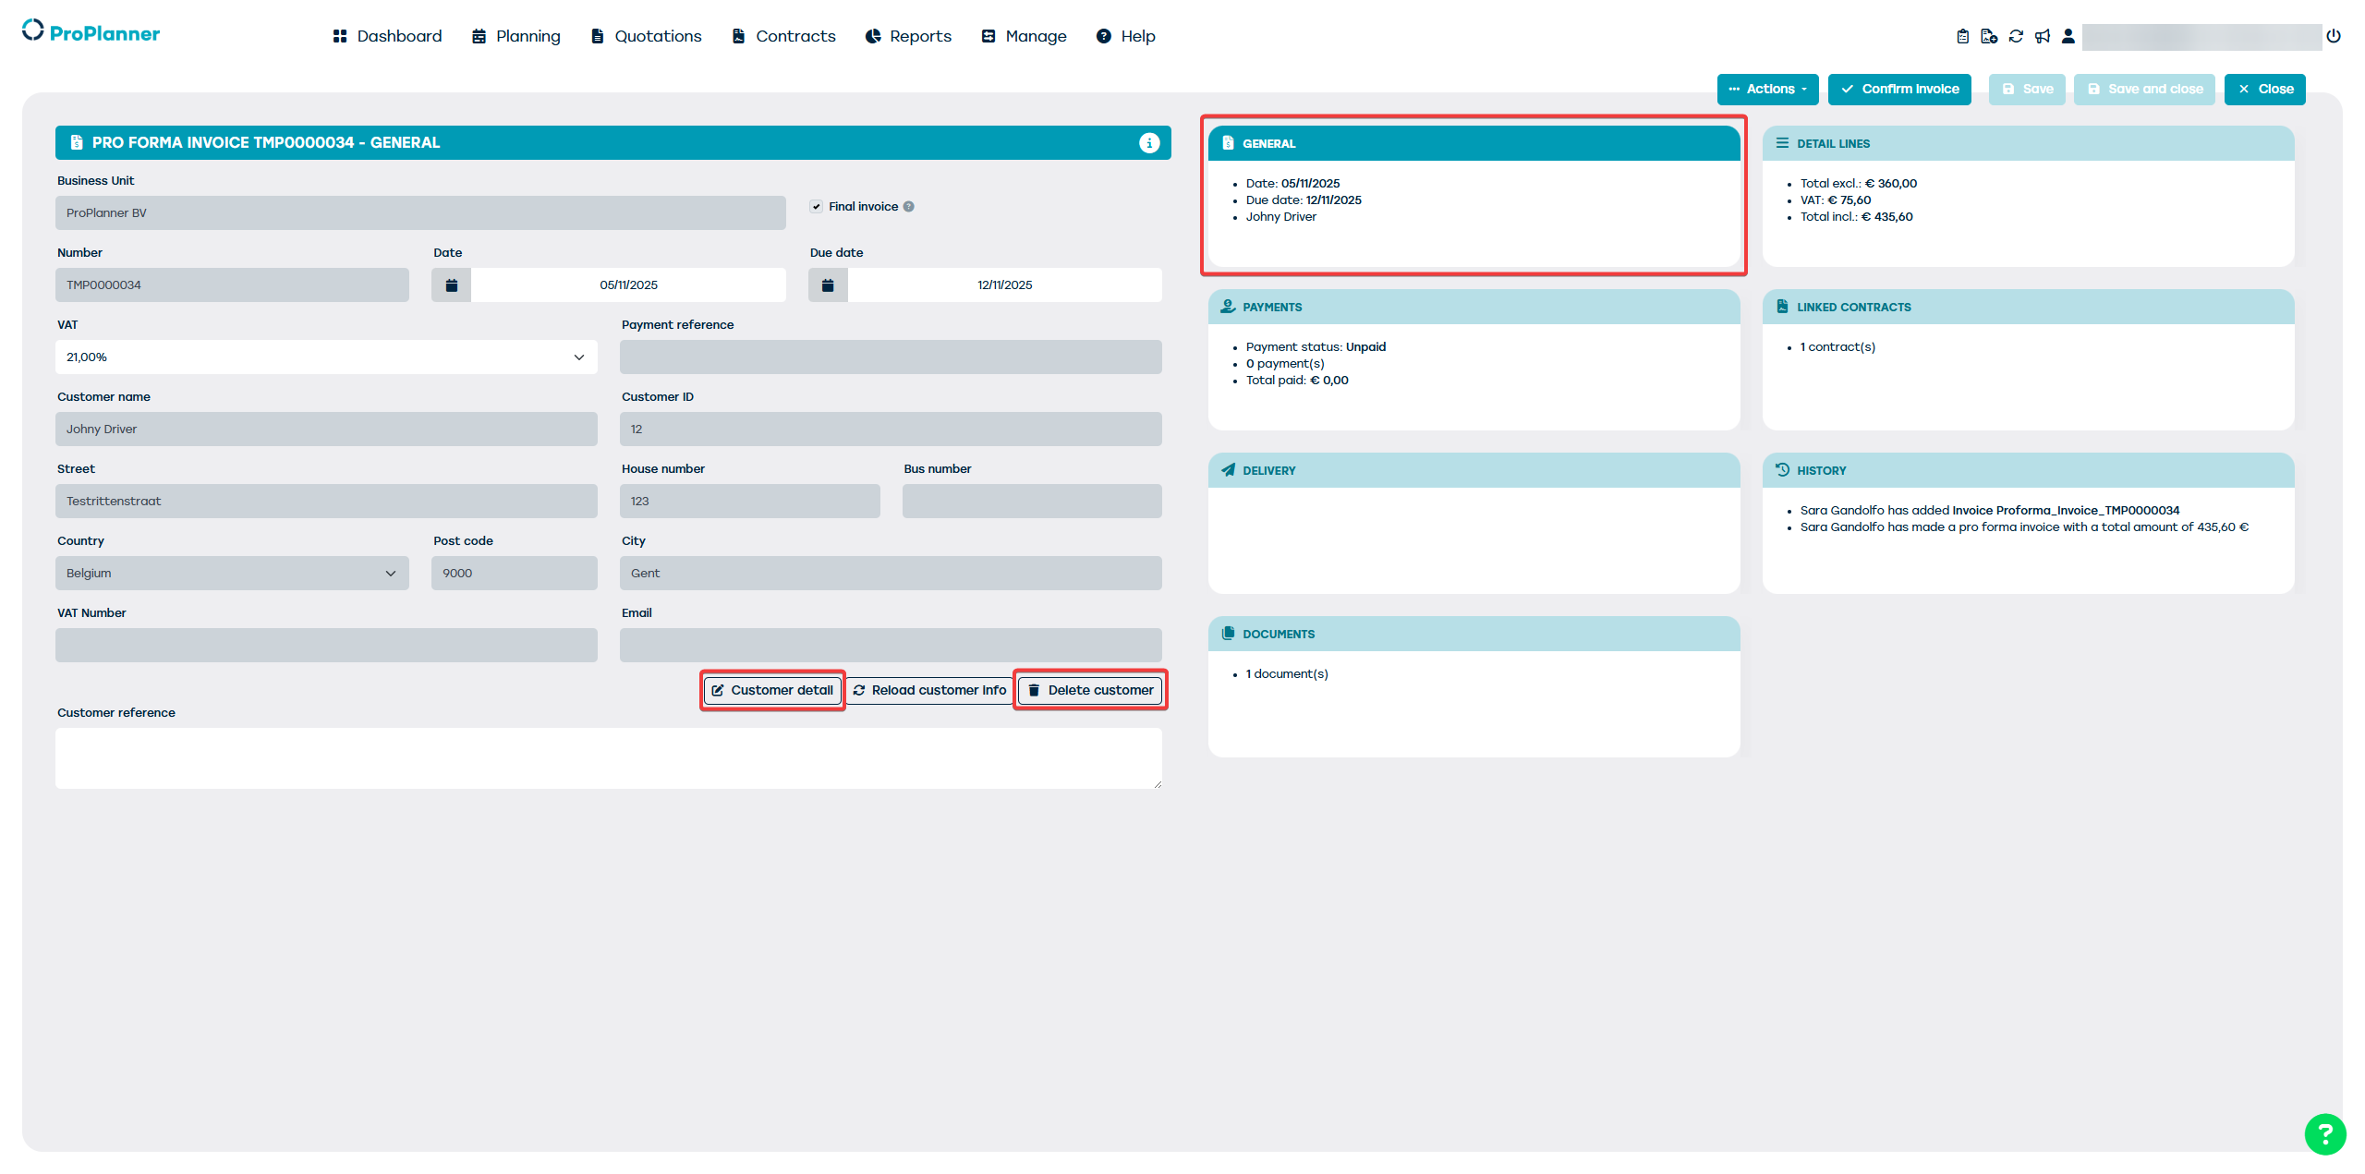The width and height of the screenshot is (2365, 1174).
Task: Open the Due date calendar icon
Action: (828, 284)
